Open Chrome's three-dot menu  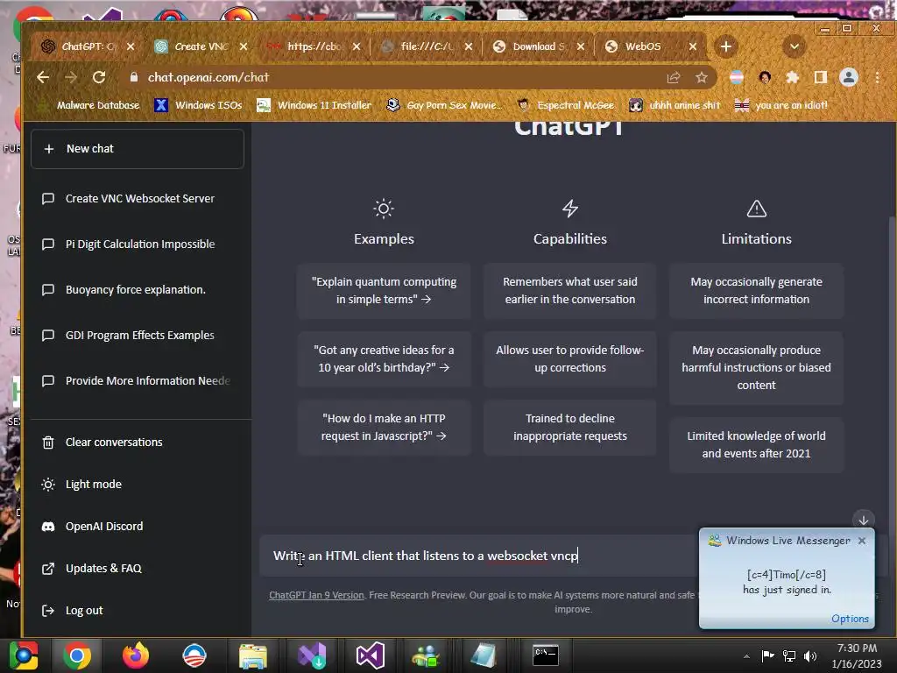tap(877, 77)
